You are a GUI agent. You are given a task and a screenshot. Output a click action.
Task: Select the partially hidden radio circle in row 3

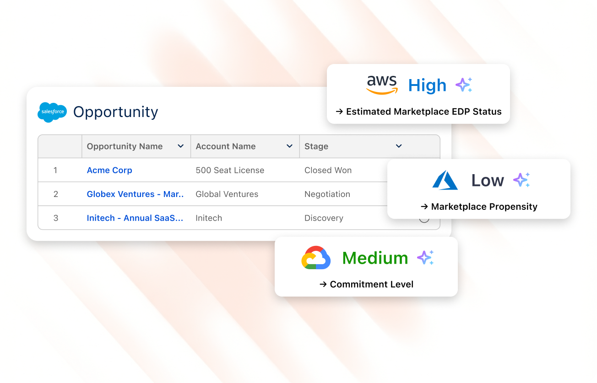[x=424, y=220]
